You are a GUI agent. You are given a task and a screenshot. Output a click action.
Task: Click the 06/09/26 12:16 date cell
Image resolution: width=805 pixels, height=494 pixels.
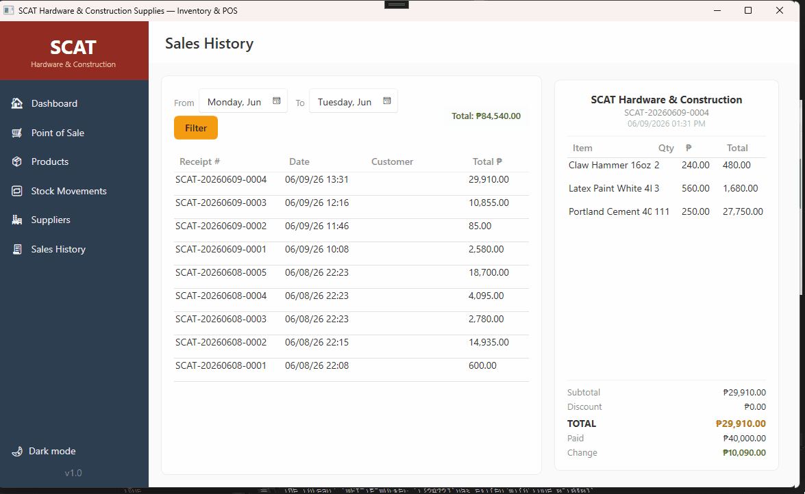[x=317, y=203]
